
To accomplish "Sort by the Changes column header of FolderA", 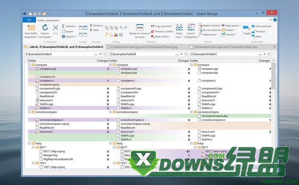I will [x=102, y=61].
